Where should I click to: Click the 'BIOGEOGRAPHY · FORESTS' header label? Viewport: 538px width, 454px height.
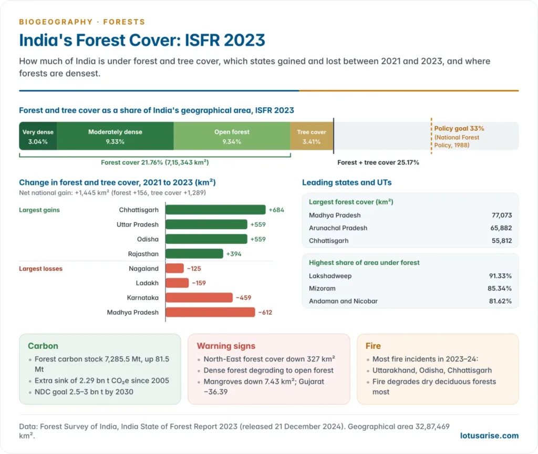[82, 22]
